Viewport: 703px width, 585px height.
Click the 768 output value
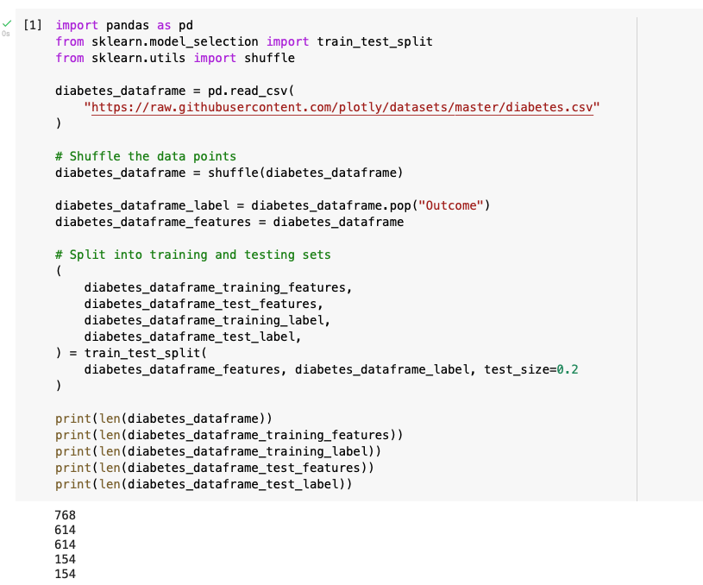(65, 515)
